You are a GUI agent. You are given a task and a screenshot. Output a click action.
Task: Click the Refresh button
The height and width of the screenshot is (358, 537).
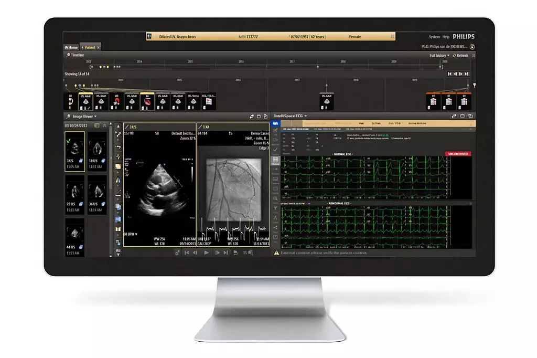point(460,55)
